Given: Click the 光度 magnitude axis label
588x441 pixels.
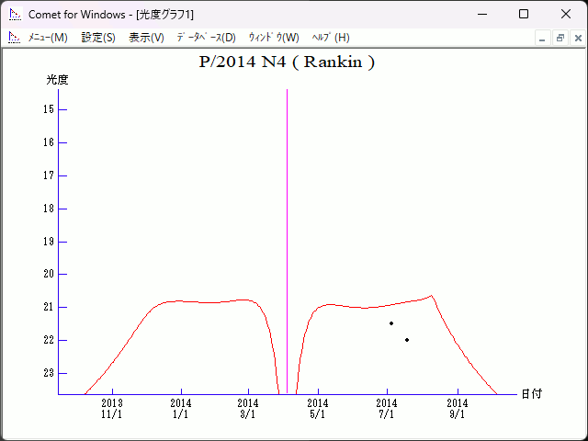Looking at the screenshot, I should (57, 80).
